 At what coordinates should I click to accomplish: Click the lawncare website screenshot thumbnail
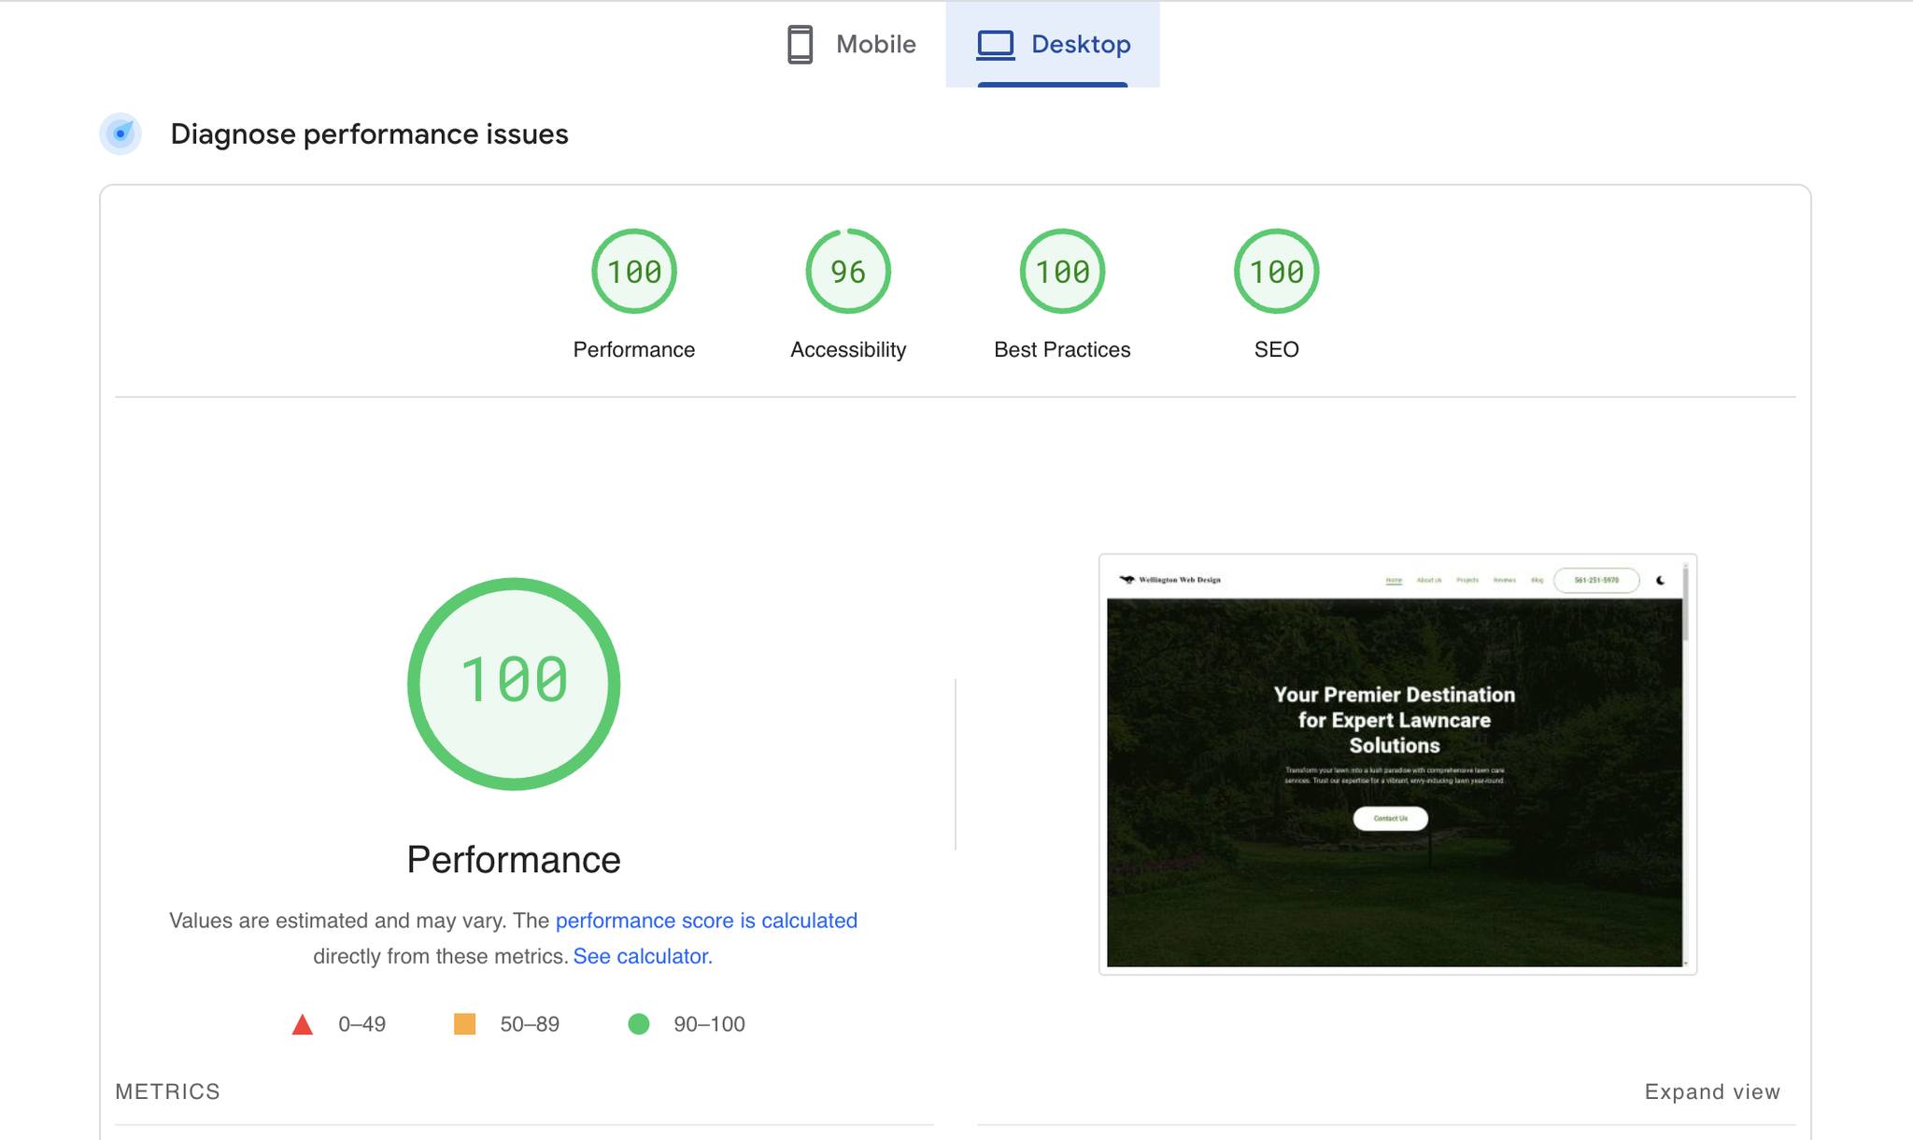1396,764
